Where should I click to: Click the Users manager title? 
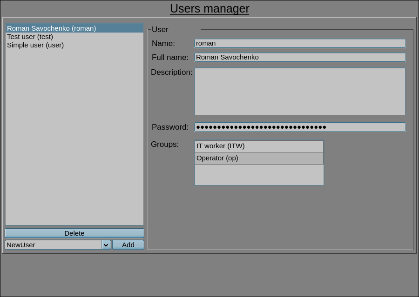[209, 9]
